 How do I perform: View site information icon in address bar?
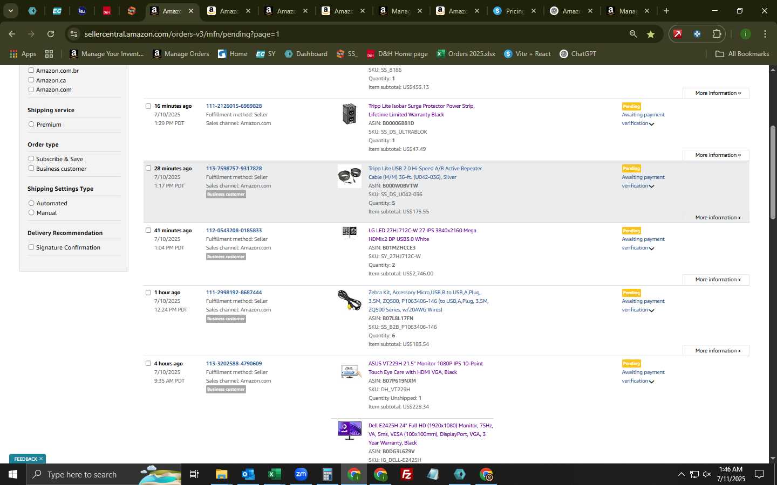click(x=74, y=34)
